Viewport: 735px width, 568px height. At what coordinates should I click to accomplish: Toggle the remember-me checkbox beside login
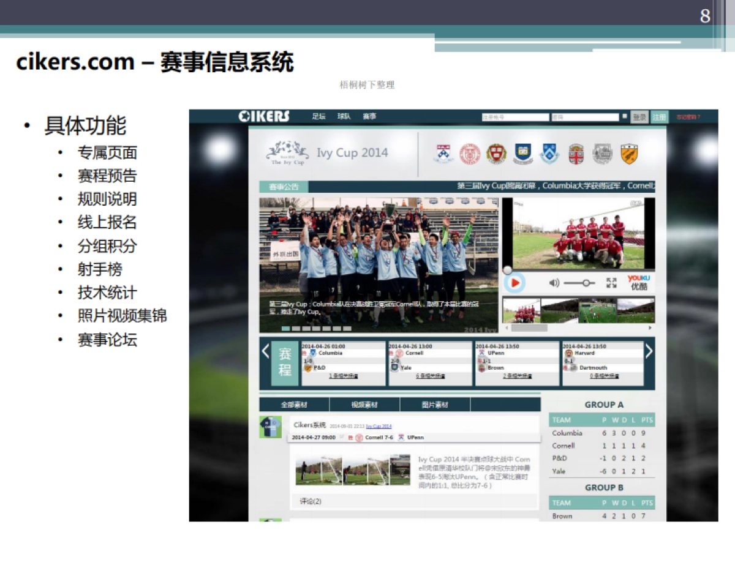(x=625, y=116)
